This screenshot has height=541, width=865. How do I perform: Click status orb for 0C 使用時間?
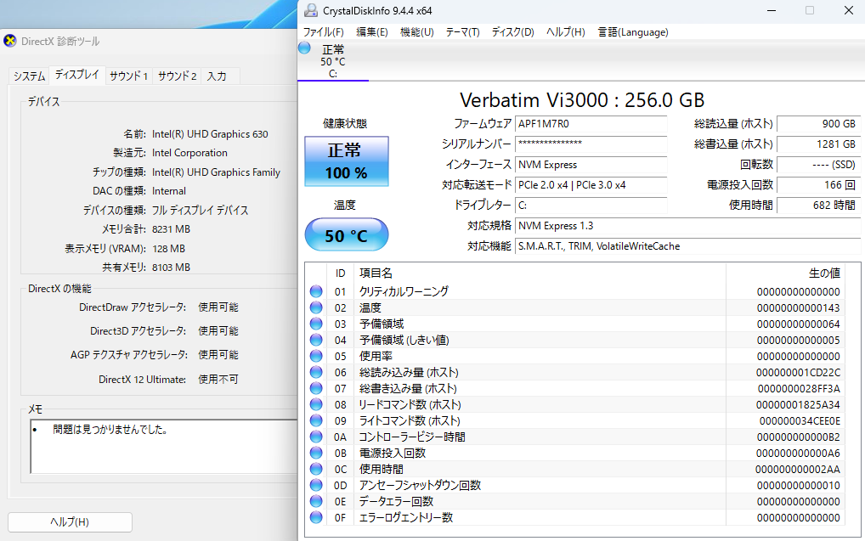pyautogui.click(x=316, y=469)
